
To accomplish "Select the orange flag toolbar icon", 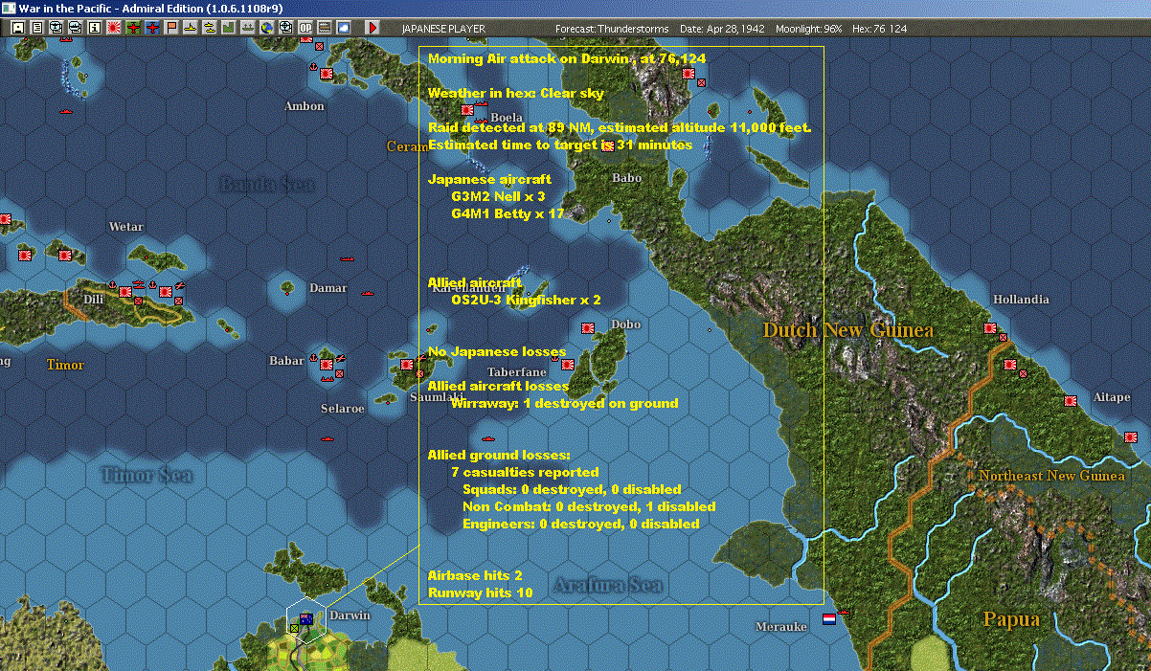I will point(172,28).
